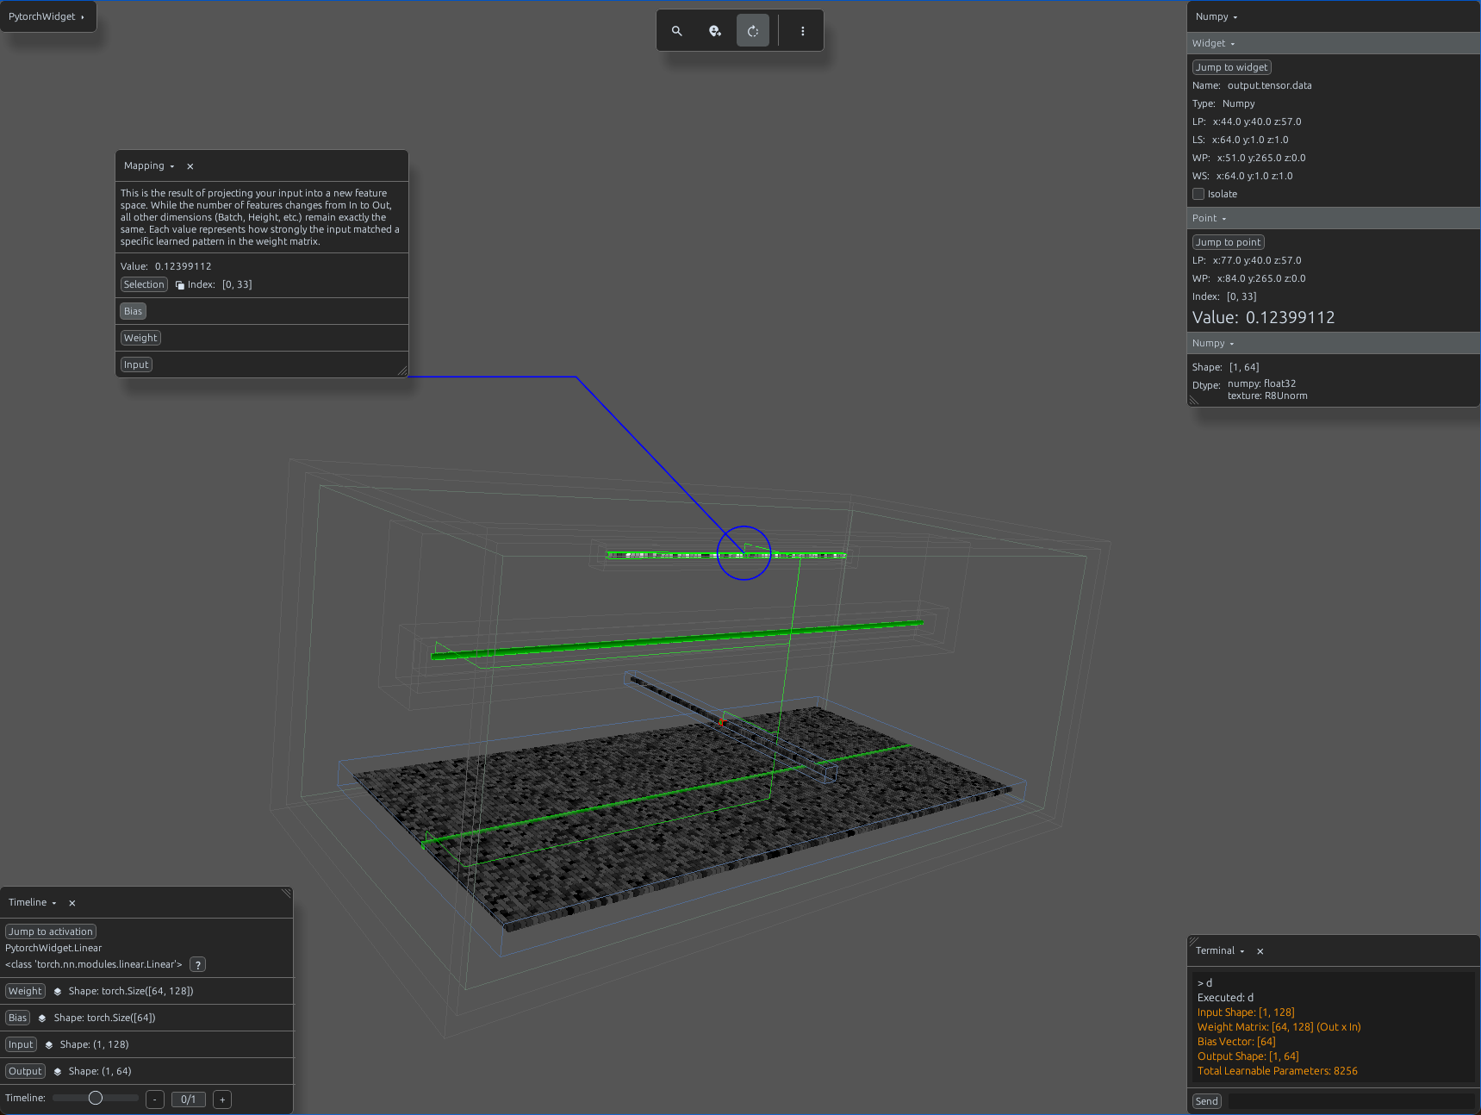The height and width of the screenshot is (1115, 1481).
Task: Click the plus timeline step button
Action: coord(222,1099)
